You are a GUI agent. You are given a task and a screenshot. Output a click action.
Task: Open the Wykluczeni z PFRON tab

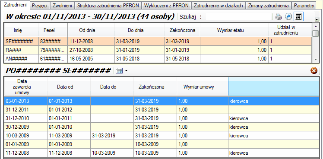(166, 6)
